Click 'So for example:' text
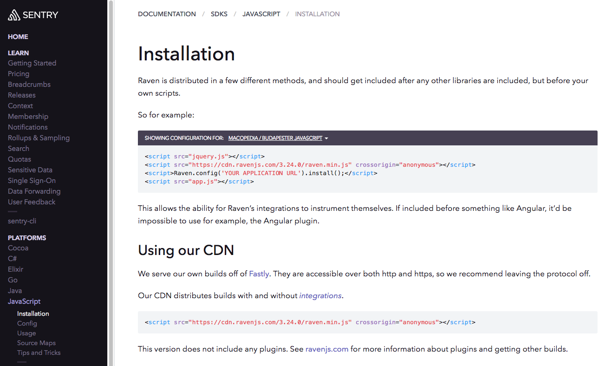The image size is (605, 366). pyautogui.click(x=166, y=115)
